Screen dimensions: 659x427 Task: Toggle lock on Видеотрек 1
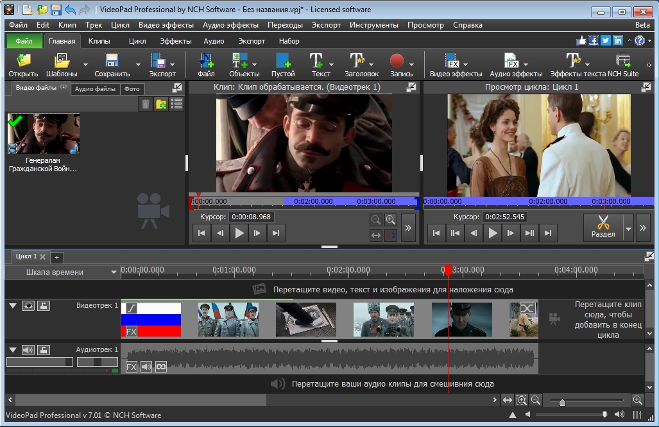pyautogui.click(x=43, y=306)
